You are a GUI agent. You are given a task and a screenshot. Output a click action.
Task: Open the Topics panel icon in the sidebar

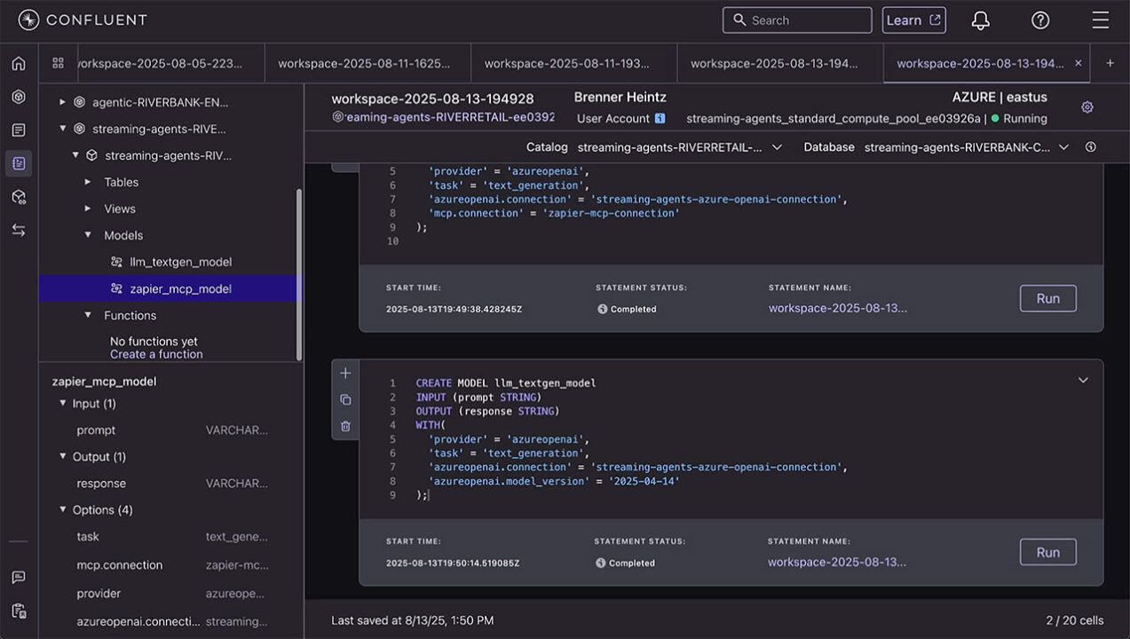pos(18,129)
